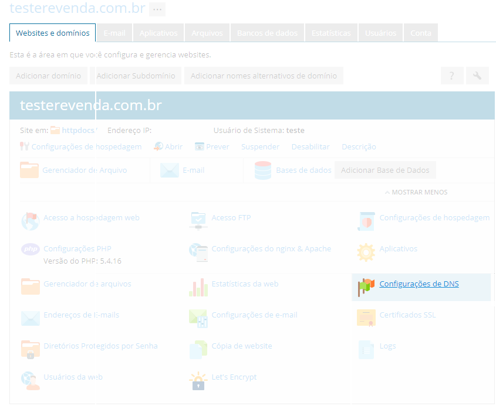
Task: Open the domain ellipsis menu button
Action: click(x=157, y=9)
